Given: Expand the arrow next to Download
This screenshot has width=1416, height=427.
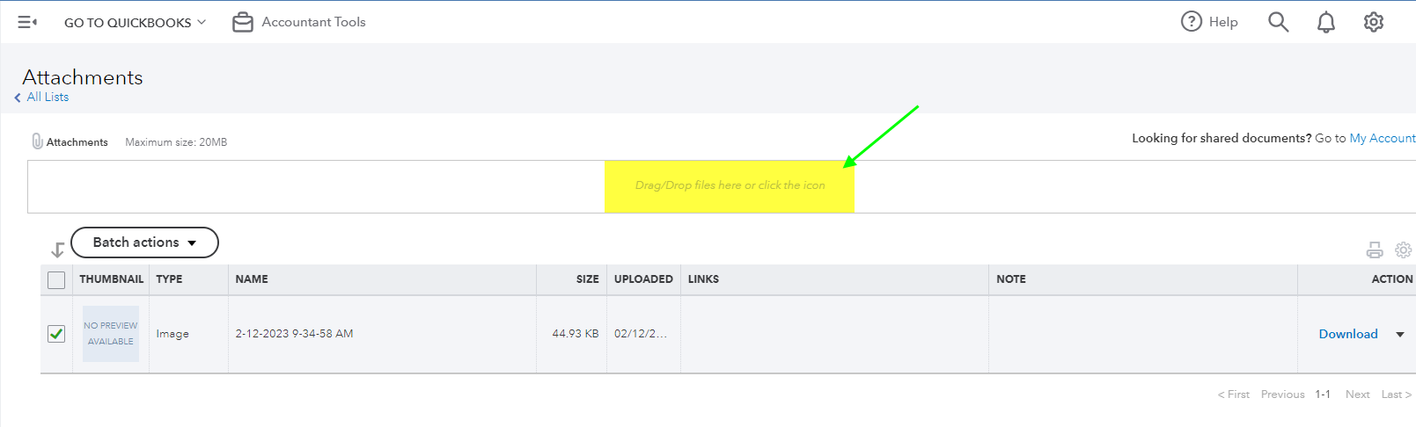Looking at the screenshot, I should click(1399, 335).
